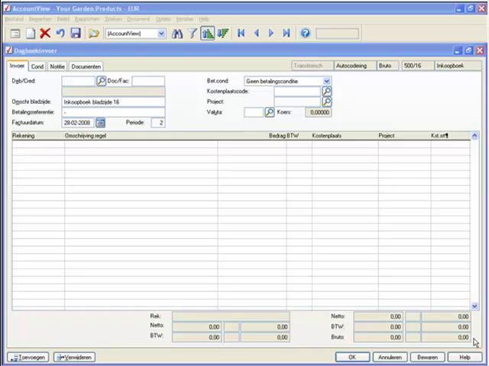Go to first record arrow icon
Image resolution: width=489 pixels, height=366 pixels.
tap(241, 33)
